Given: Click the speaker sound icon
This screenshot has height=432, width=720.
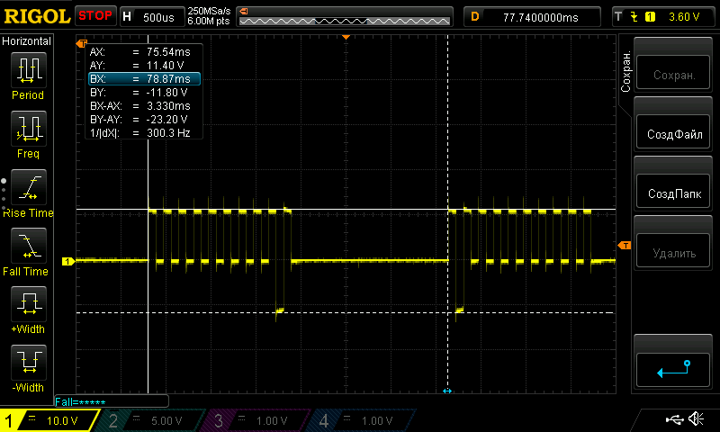Looking at the screenshot, I should coord(697,418).
